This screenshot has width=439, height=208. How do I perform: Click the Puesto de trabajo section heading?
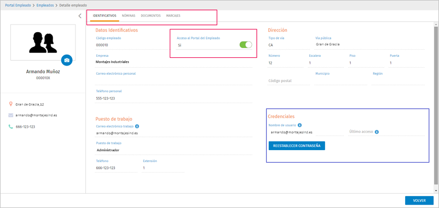click(x=114, y=119)
